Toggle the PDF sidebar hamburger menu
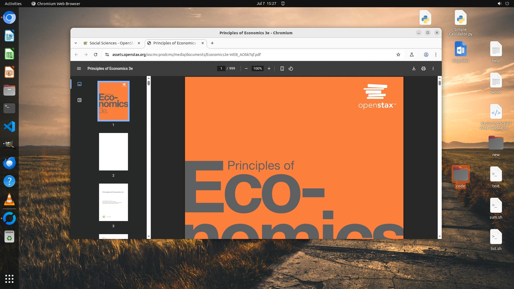514x289 pixels. [x=79, y=69]
